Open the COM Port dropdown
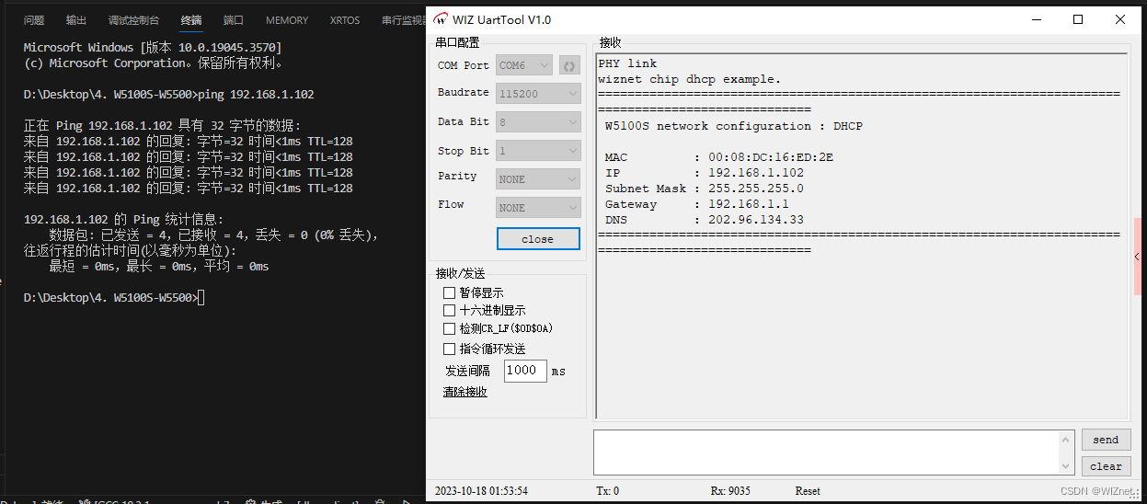This screenshot has width=1147, height=504. 524,65
